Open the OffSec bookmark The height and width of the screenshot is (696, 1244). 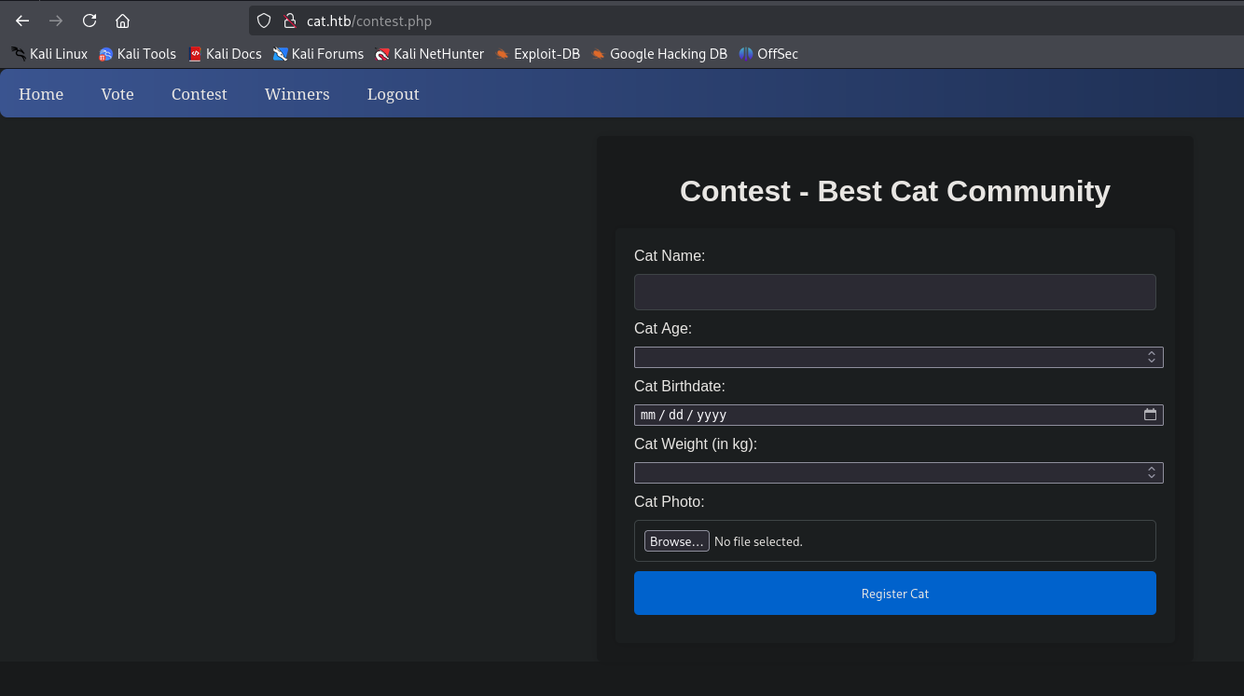[768, 54]
